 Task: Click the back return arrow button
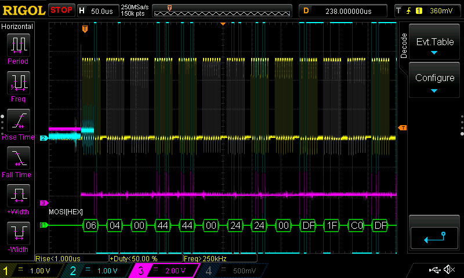[434, 238]
